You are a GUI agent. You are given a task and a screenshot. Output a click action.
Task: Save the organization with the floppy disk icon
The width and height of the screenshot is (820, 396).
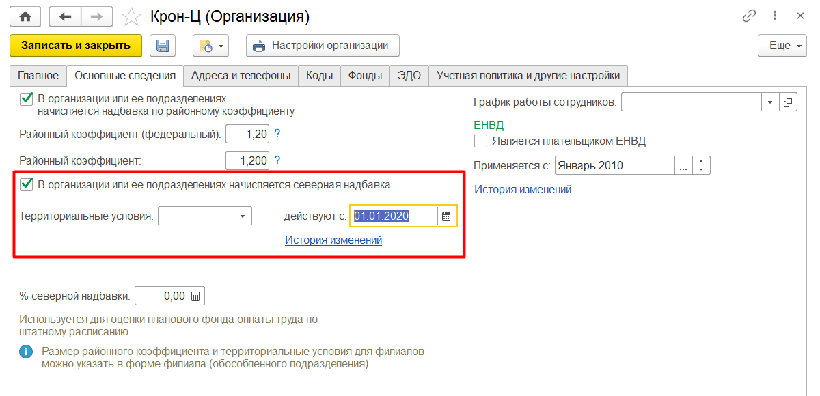pyautogui.click(x=163, y=46)
